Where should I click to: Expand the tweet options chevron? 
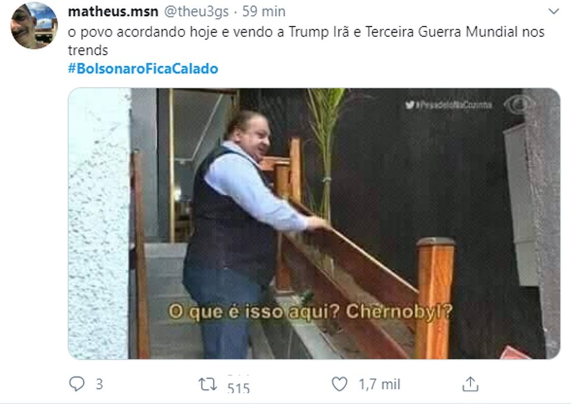tap(554, 12)
